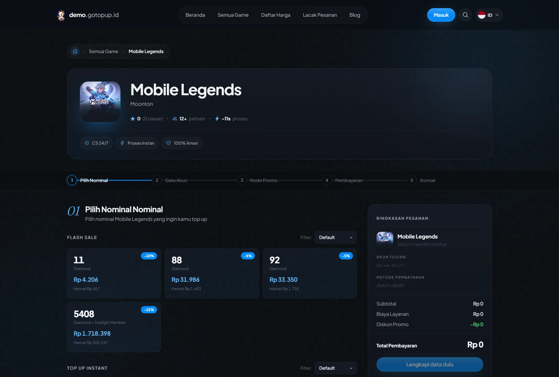This screenshot has height=377, width=559.
Task: Click the Mobile Legends breadcrumb item
Action: pos(146,51)
